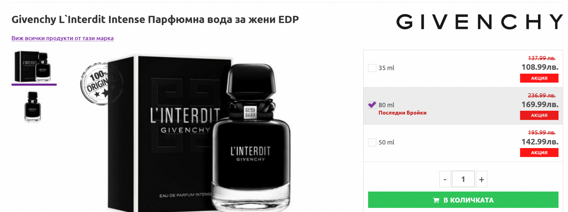Select the 35 ml size checkbox
Viewport: 568px width, 212px height.
click(372, 68)
